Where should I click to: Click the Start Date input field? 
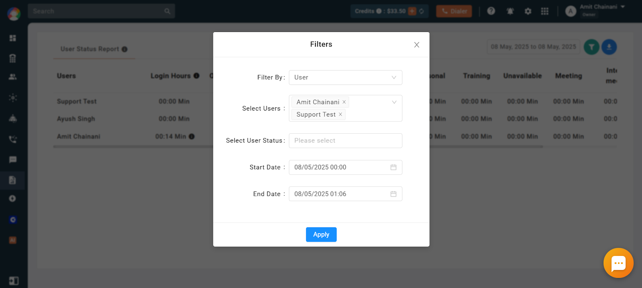345,167
